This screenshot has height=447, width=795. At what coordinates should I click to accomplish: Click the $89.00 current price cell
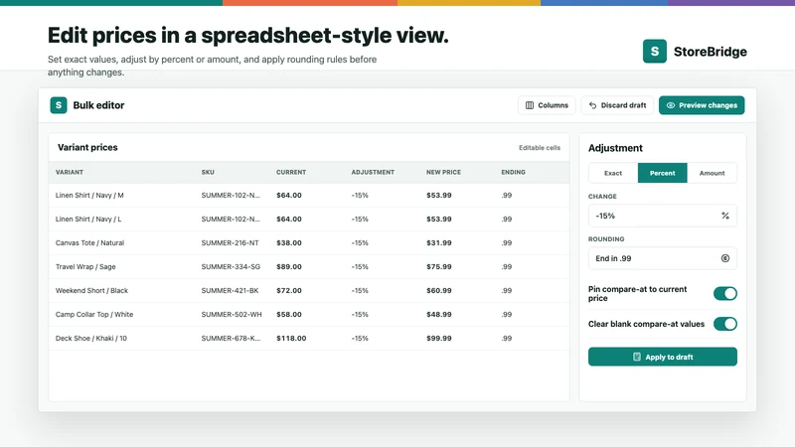point(289,266)
